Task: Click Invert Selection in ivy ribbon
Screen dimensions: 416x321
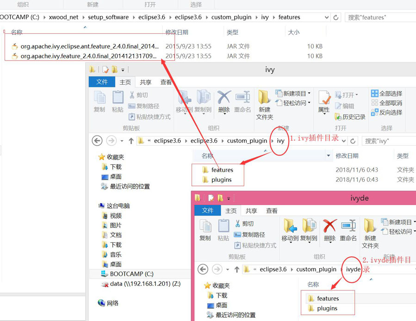Action: click(387, 113)
